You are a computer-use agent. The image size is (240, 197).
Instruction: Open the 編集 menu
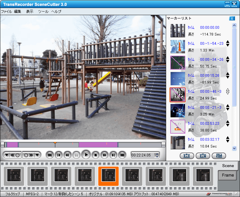coord(18,12)
